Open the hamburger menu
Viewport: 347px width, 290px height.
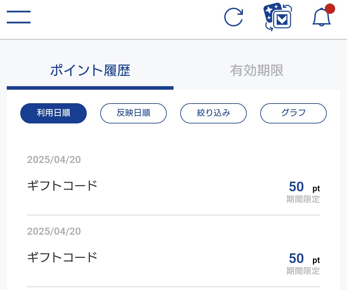19,17
